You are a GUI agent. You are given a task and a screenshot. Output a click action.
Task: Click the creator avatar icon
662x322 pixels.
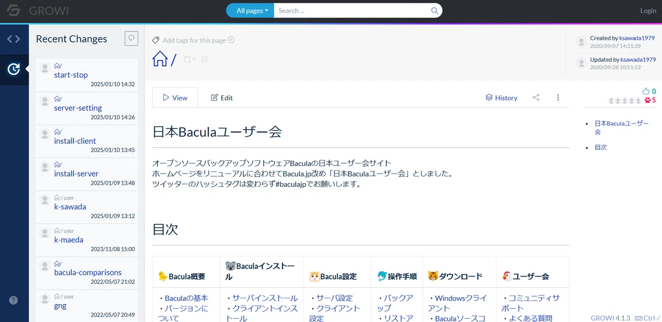(x=581, y=42)
